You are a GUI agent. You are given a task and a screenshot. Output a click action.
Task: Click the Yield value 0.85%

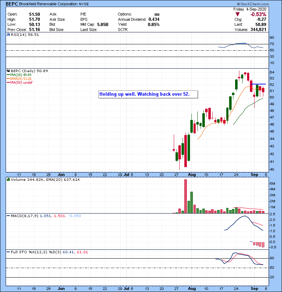pyautogui.click(x=154, y=24)
